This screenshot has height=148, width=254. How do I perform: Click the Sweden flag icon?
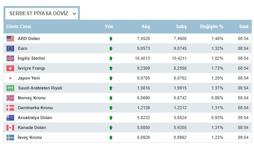10,137
